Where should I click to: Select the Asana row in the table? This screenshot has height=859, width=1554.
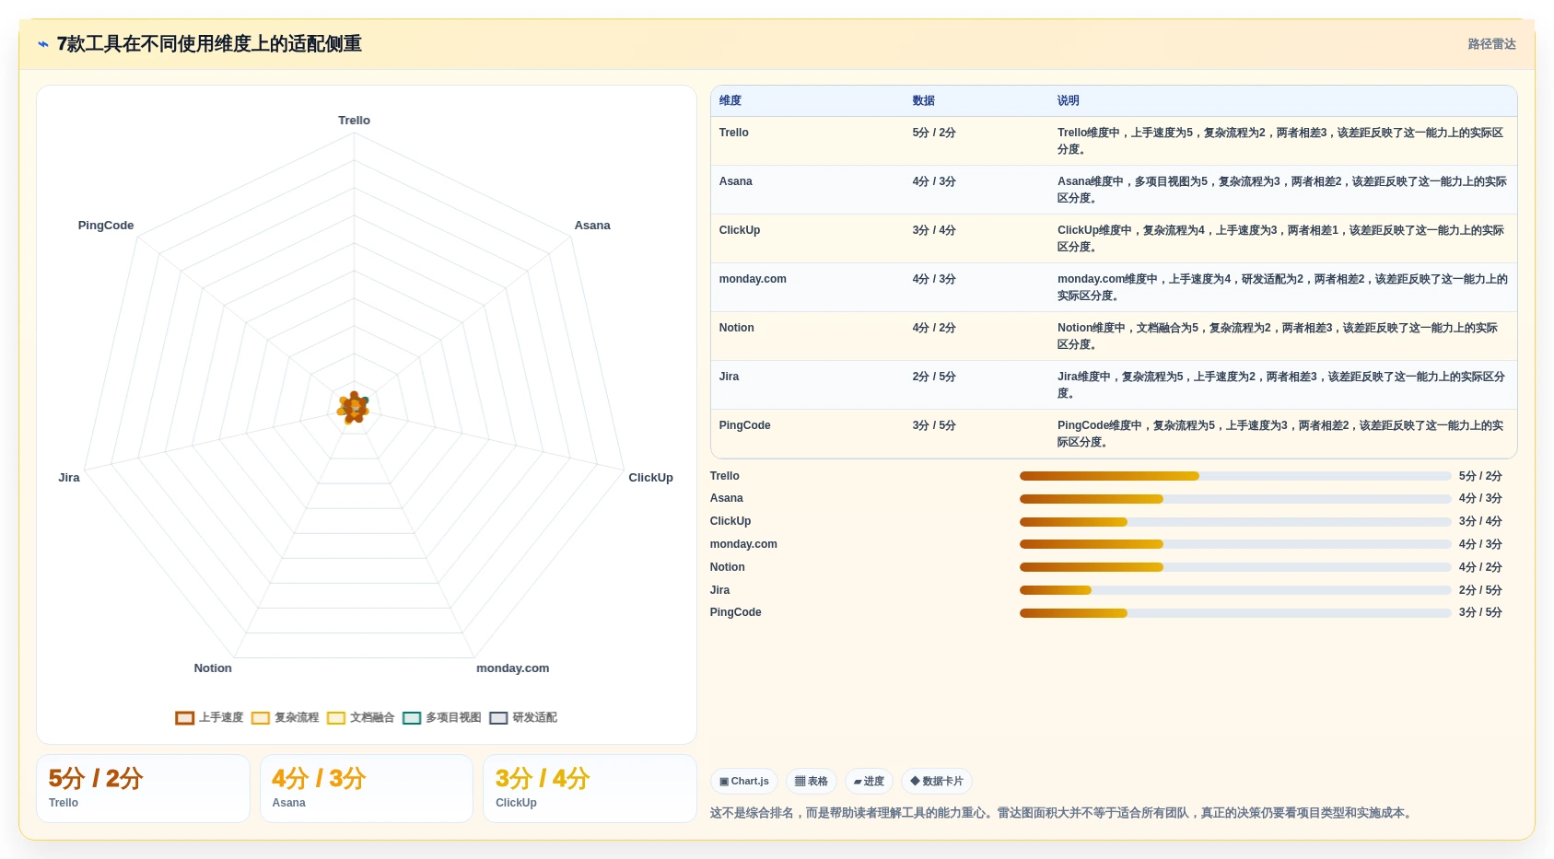point(1114,190)
